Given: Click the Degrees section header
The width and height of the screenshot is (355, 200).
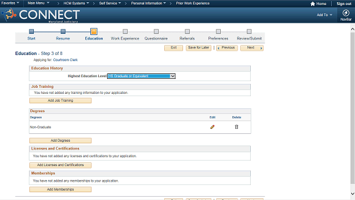Looking at the screenshot, I should pos(37,111).
